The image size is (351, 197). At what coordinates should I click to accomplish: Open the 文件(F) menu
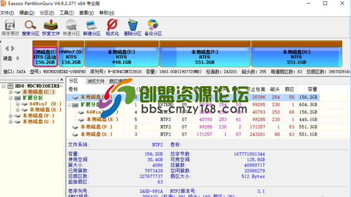[x=7, y=13]
